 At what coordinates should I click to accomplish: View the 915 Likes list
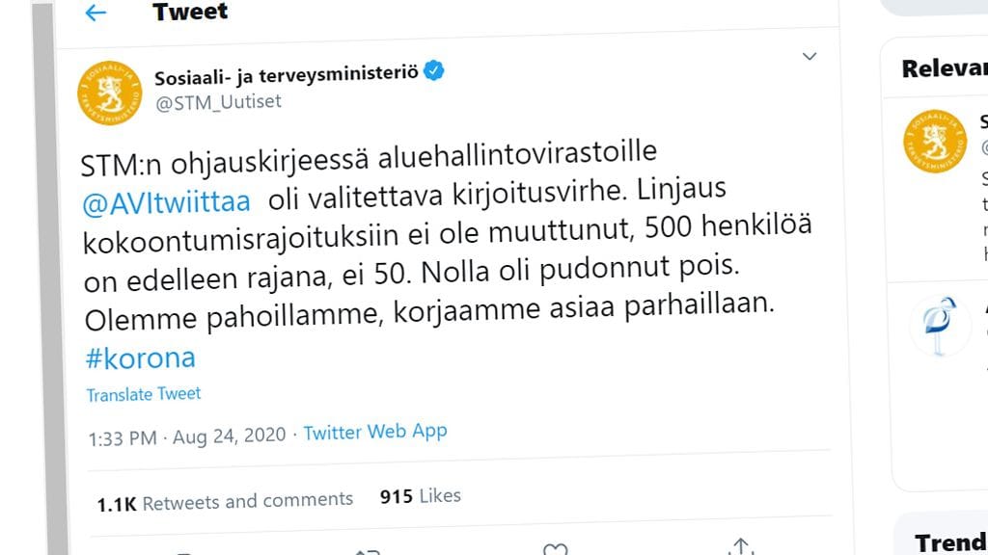[421, 496]
